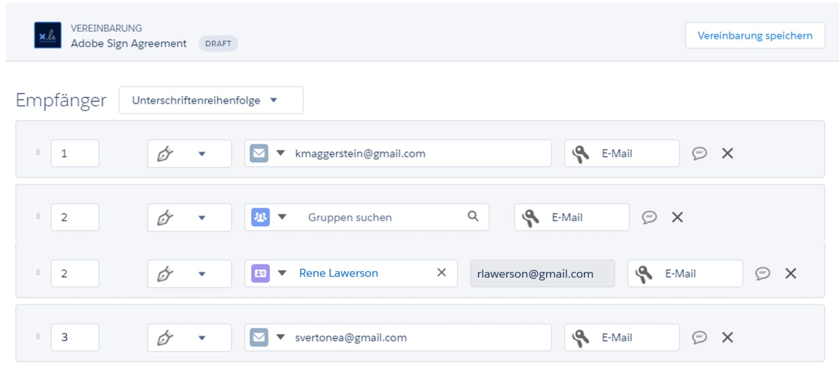Add private message in Gruppen suchen row
Viewport: 839px width, 371px height.
[x=649, y=217]
